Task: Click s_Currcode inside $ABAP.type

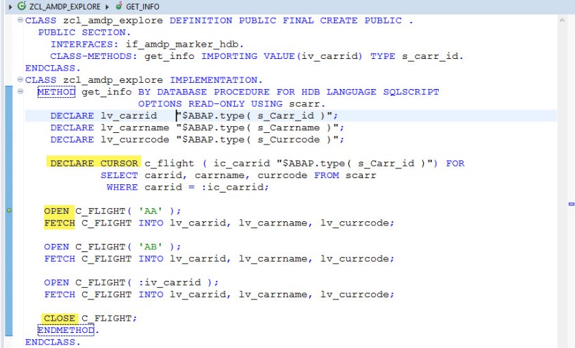Action: pos(288,140)
